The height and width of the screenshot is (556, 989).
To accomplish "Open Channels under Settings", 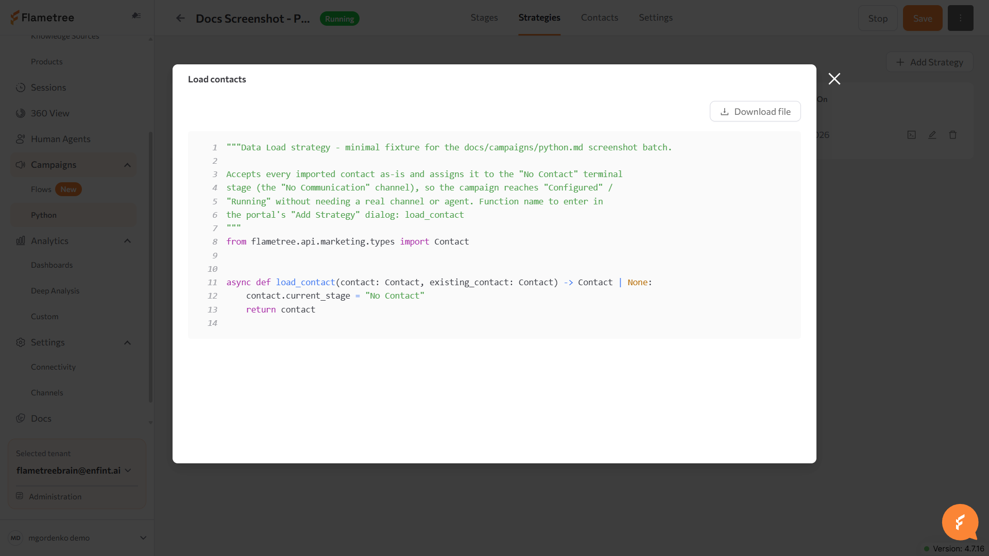I will 47,393.
